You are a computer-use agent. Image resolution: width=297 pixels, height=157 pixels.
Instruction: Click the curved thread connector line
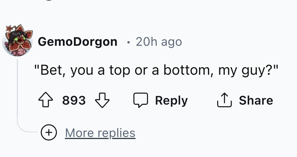pos(23,129)
